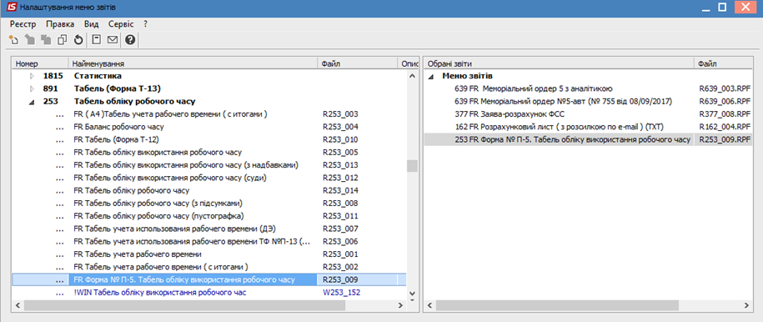Screen dimensions: 763x322
Task: Click left panel horizontal scrollbar left arrow
Action: click(x=18, y=305)
